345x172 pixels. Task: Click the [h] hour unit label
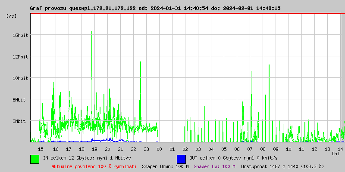336,153
